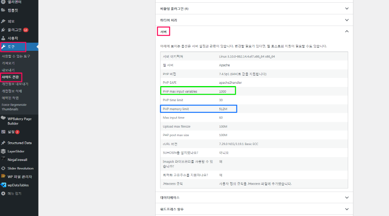Click the 외모 paintbrush icon
Image resolution: width=389 pixels, height=216 pixels.
coord(3,21)
